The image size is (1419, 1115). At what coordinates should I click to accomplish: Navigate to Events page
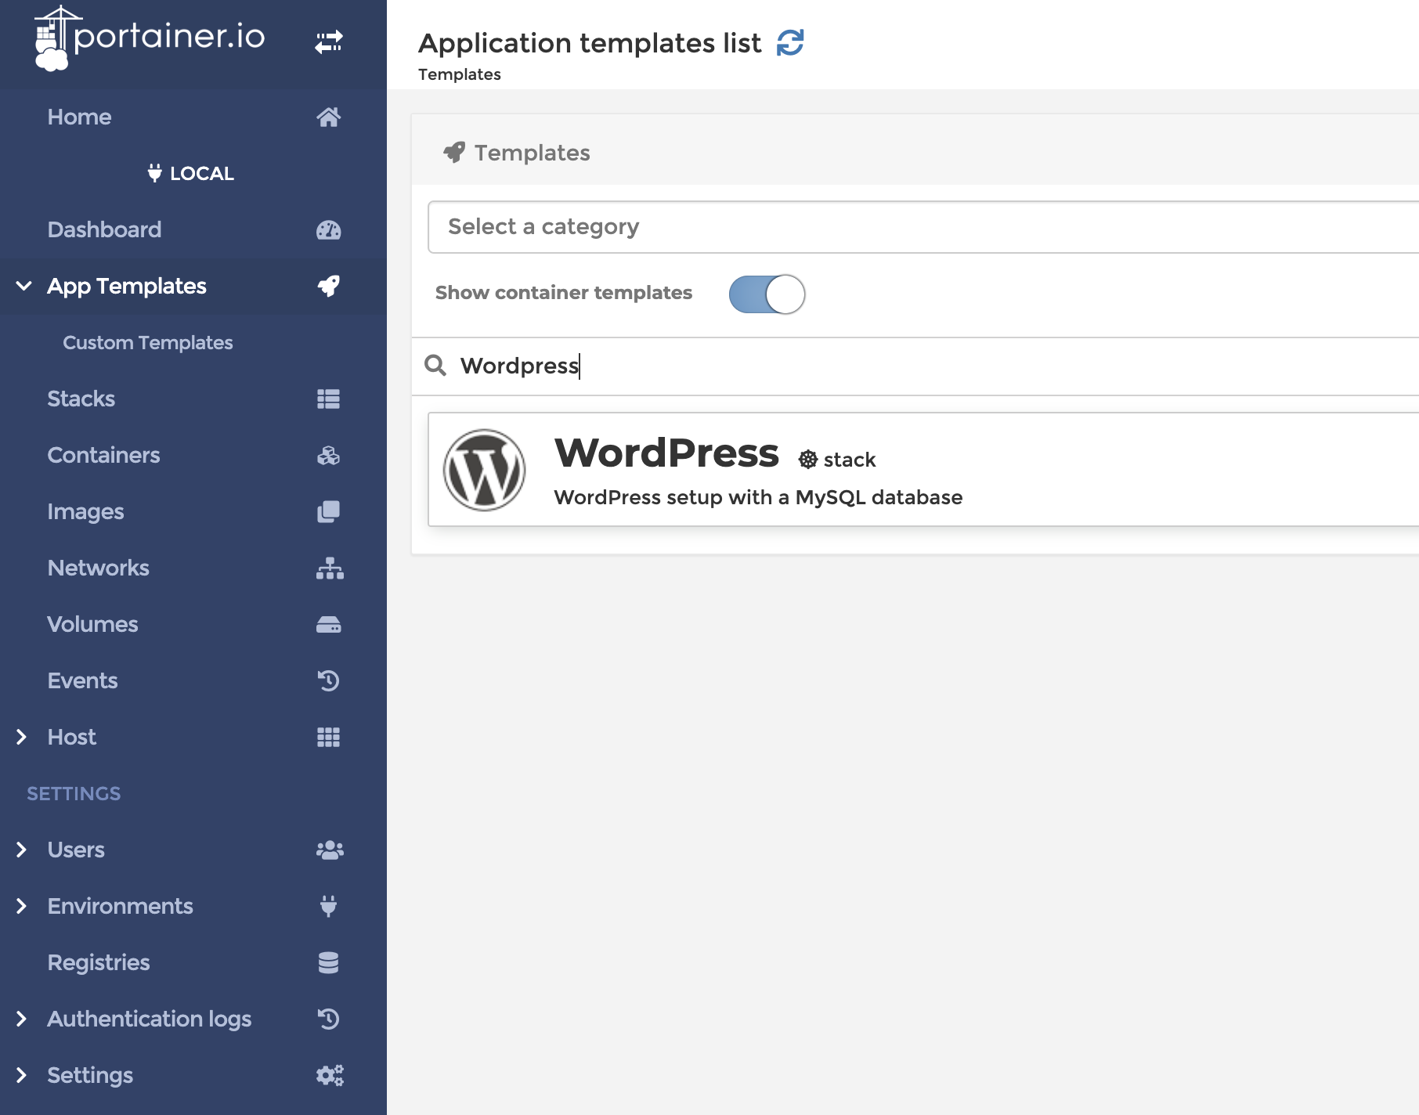(x=82, y=681)
